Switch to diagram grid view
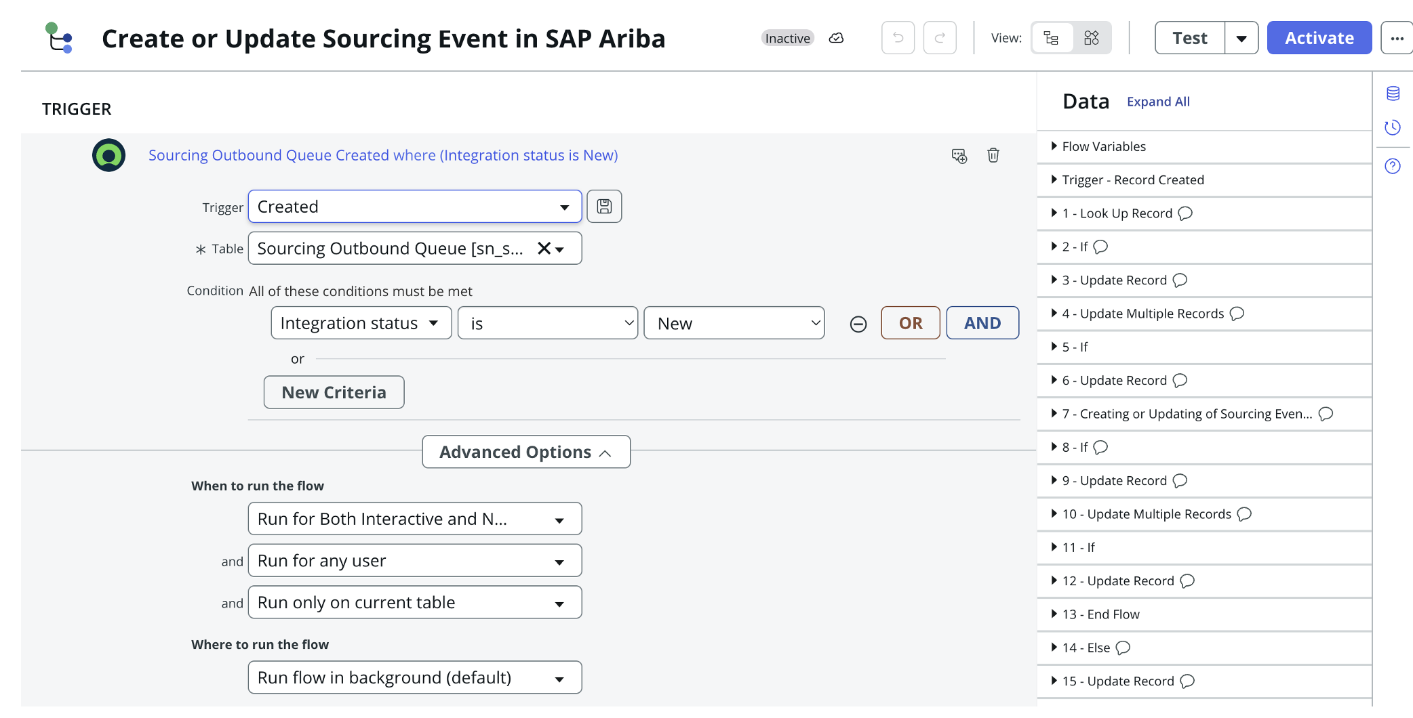Image resolution: width=1413 pixels, height=718 pixels. (1091, 38)
